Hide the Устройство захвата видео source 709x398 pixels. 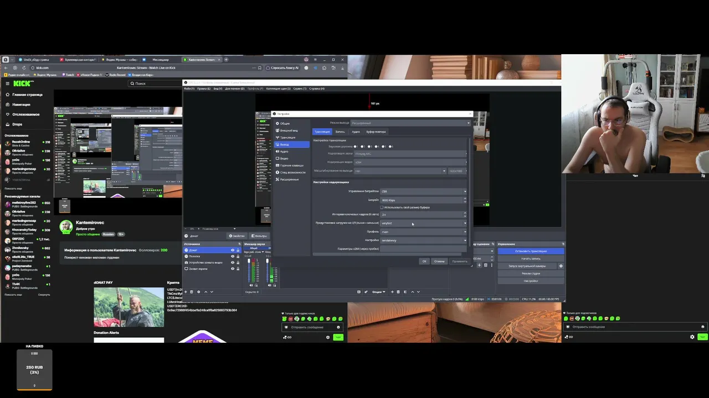(233, 263)
